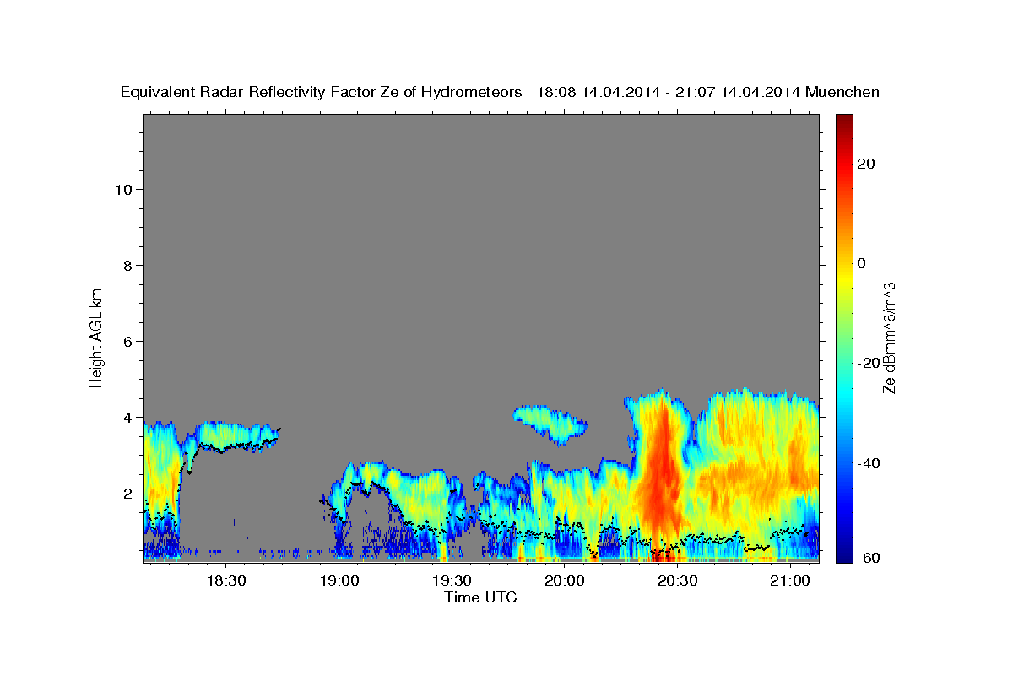
Task: Click the '19:00' time tick label
Action: pos(339,580)
